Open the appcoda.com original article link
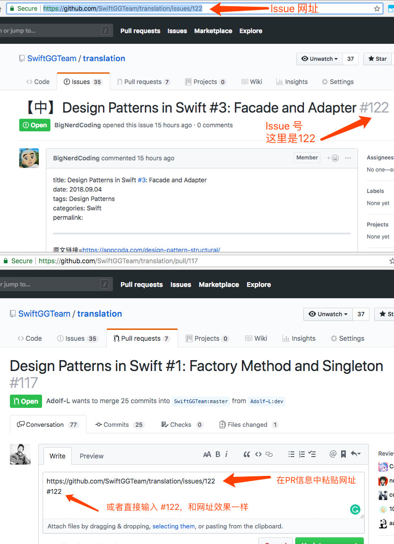This screenshot has width=394, height=544. [151, 250]
